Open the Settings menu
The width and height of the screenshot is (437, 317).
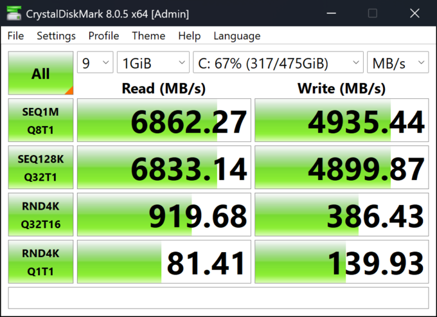point(56,36)
